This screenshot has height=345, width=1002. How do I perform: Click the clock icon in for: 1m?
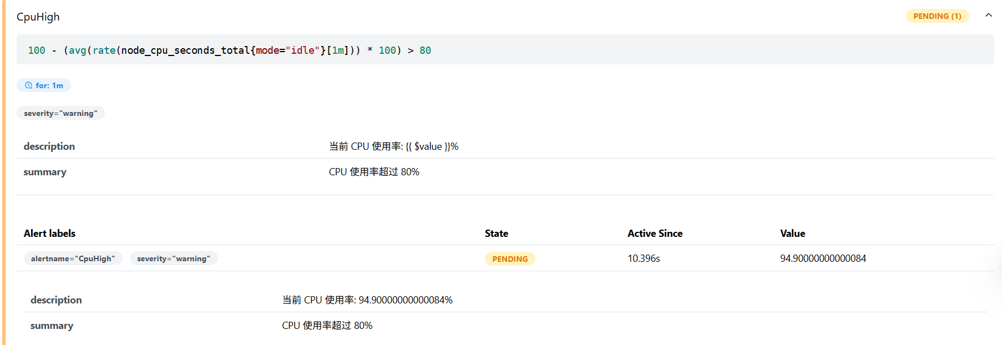point(28,85)
